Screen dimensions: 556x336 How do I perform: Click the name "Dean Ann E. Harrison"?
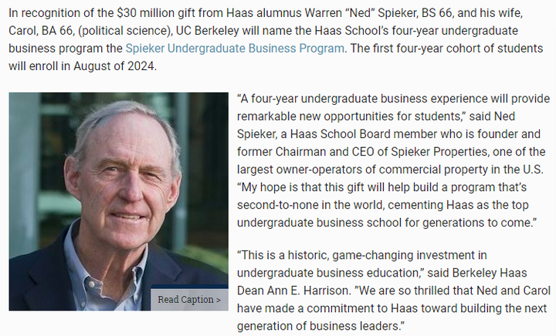click(293, 290)
